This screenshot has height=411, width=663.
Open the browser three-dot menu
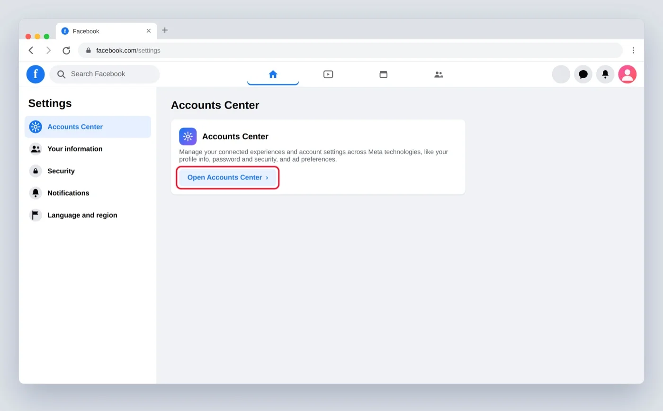pyautogui.click(x=633, y=50)
